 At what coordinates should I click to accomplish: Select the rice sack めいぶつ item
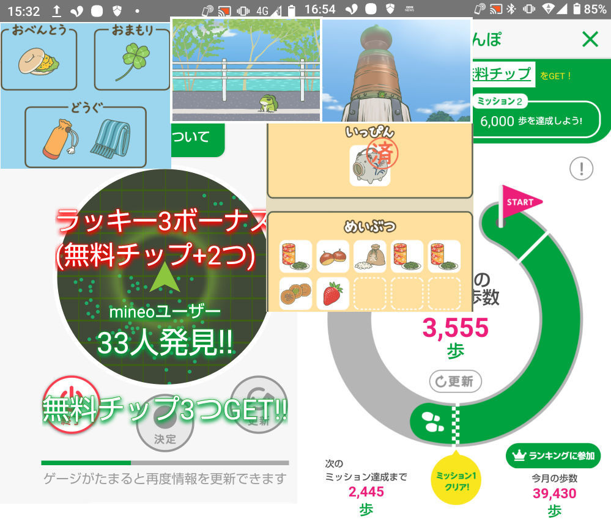pyautogui.click(x=370, y=256)
